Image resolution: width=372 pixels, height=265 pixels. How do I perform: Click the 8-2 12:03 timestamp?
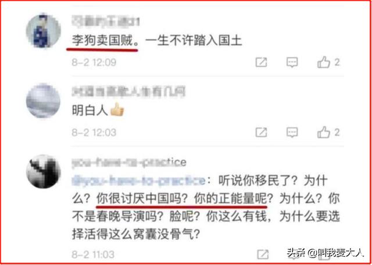(x=94, y=132)
